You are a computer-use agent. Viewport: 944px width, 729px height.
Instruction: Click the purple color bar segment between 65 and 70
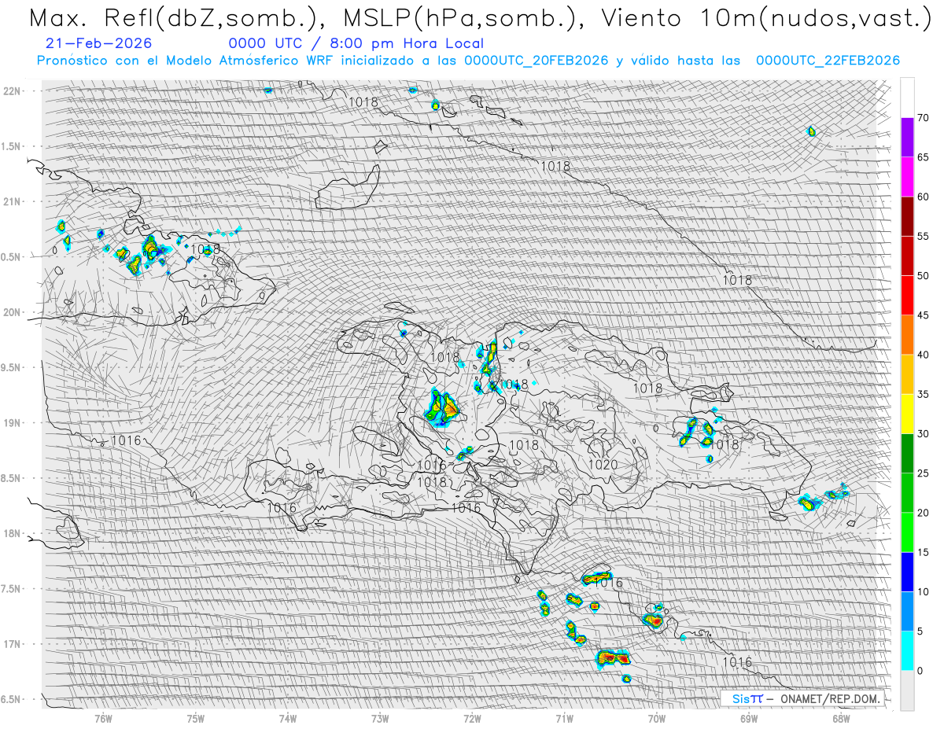click(907, 138)
